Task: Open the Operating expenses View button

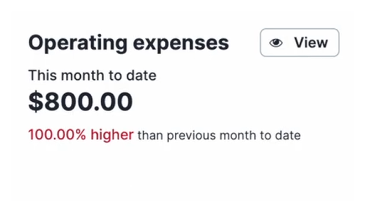Action: coord(300,43)
